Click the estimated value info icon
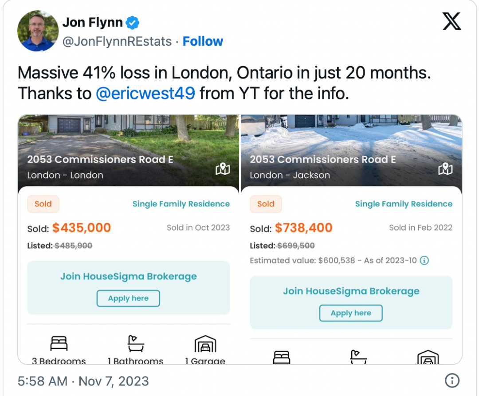Viewport: 479px width, 396px height. click(424, 260)
